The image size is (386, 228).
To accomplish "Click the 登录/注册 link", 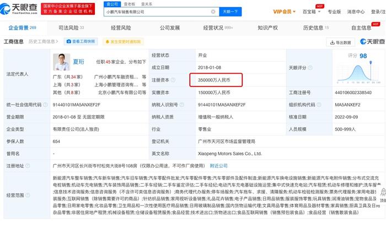I will 378,12.
